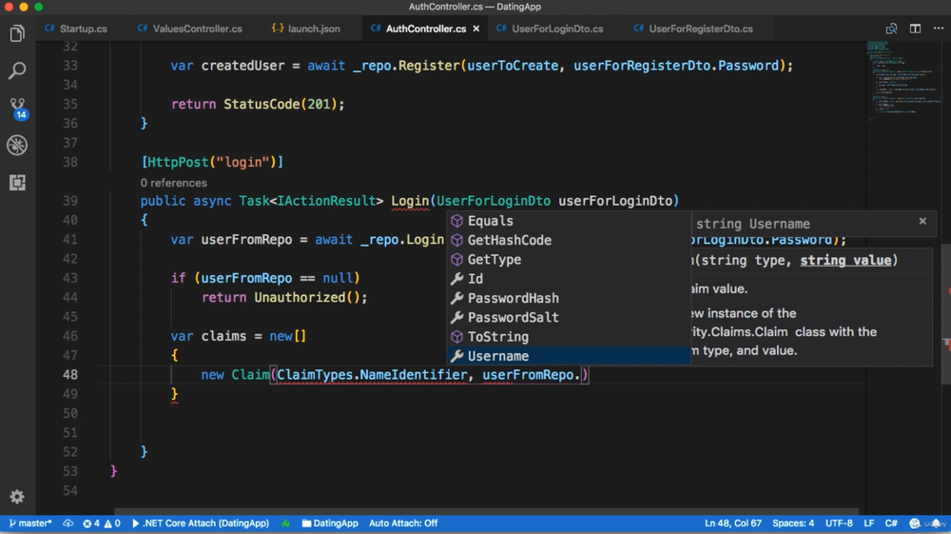Click 'string Username' in details panel
Screen dimensions: 951x534
pos(752,224)
